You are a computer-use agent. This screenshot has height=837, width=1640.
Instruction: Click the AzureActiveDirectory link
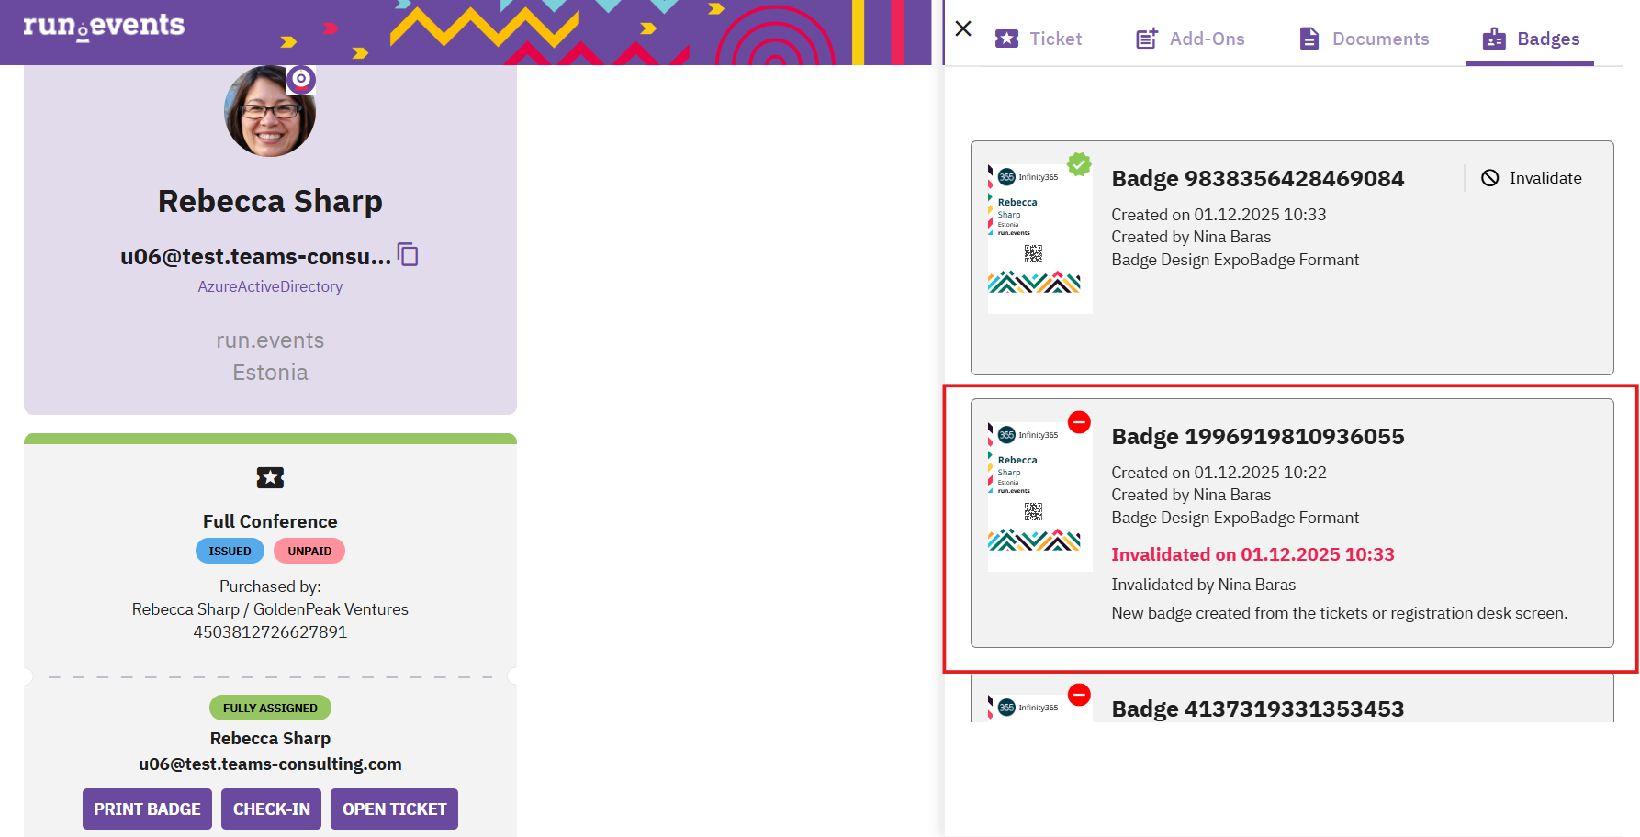pos(270,286)
